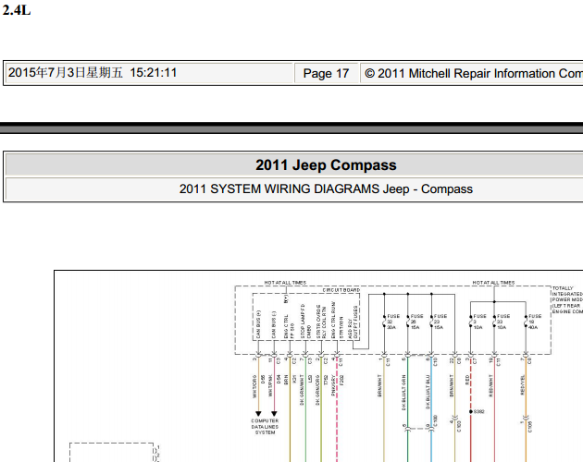Click the "RED/YEL" wire label
The width and height of the screenshot is (583, 462).
523,385
